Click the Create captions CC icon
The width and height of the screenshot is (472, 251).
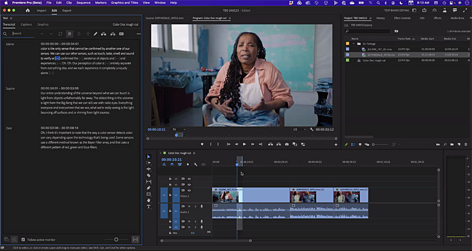pyautogui.click(x=121, y=34)
